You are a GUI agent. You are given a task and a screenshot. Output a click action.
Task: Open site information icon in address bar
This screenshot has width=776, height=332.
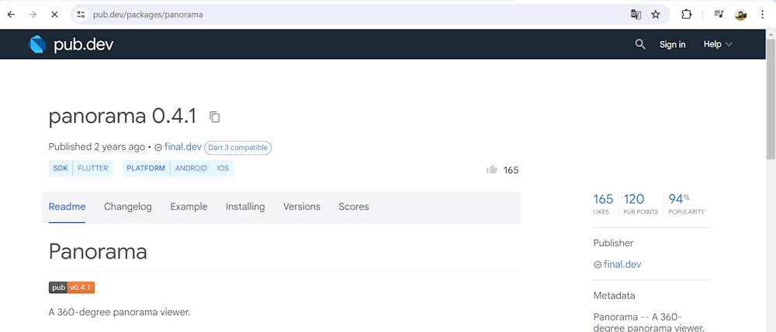click(81, 15)
